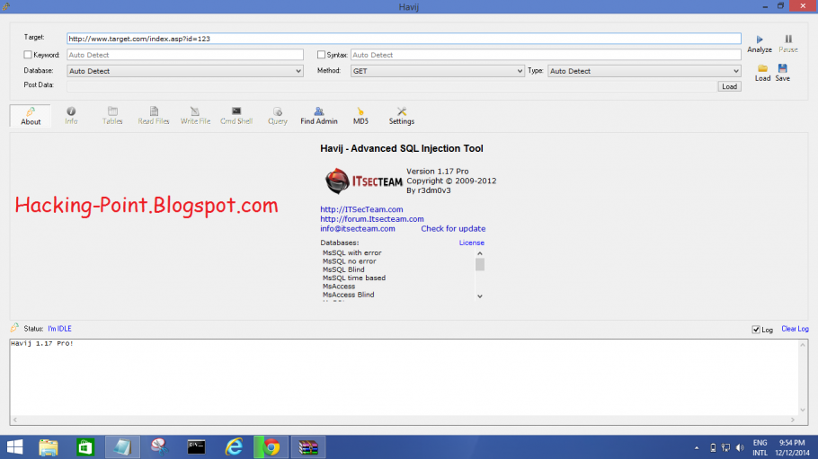This screenshot has height=459, width=818.
Task: Click Check for update link
Action: click(453, 228)
